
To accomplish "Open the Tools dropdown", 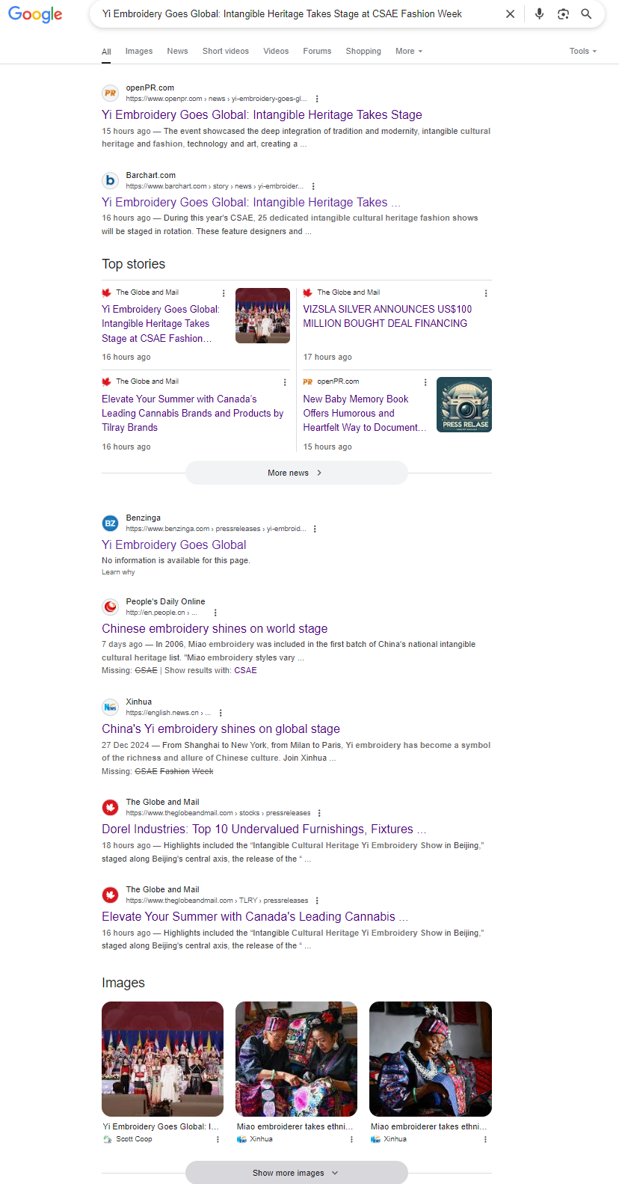I will point(582,52).
